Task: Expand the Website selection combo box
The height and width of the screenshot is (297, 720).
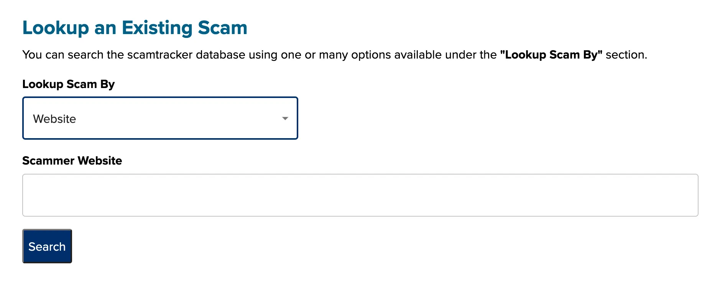Action: pyautogui.click(x=160, y=118)
